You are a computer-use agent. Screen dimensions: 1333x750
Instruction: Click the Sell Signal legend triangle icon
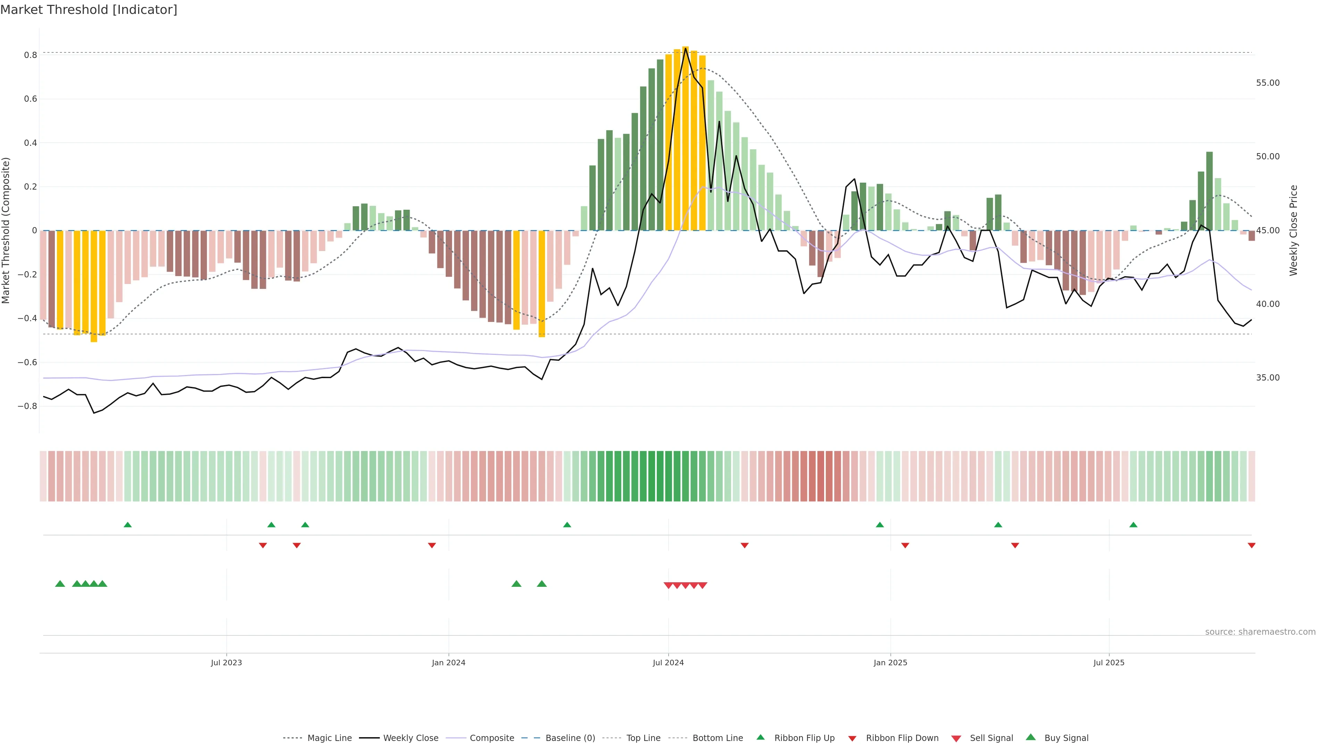coord(956,739)
